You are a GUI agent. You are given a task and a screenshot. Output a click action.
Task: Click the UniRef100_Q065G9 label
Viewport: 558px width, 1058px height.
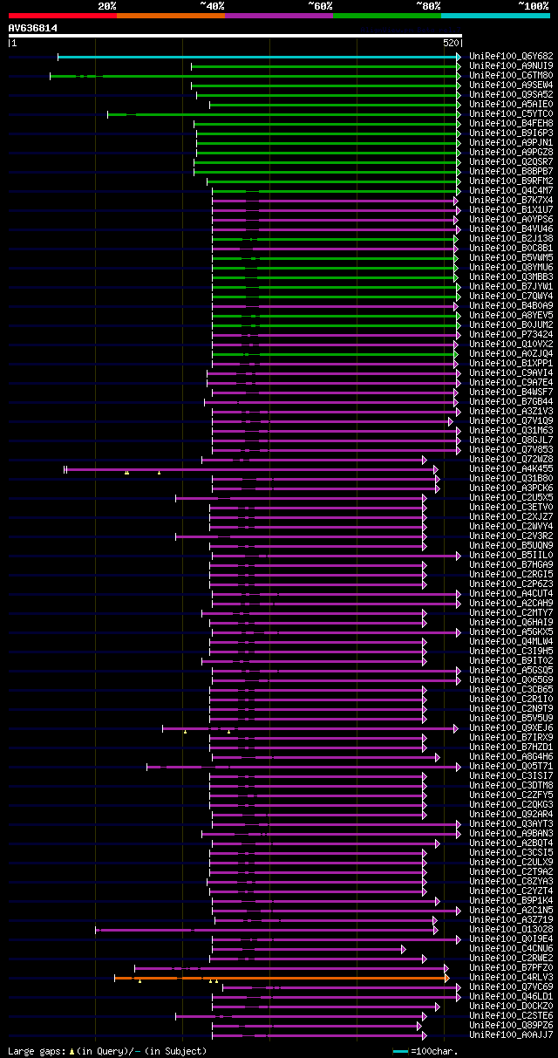(511, 680)
